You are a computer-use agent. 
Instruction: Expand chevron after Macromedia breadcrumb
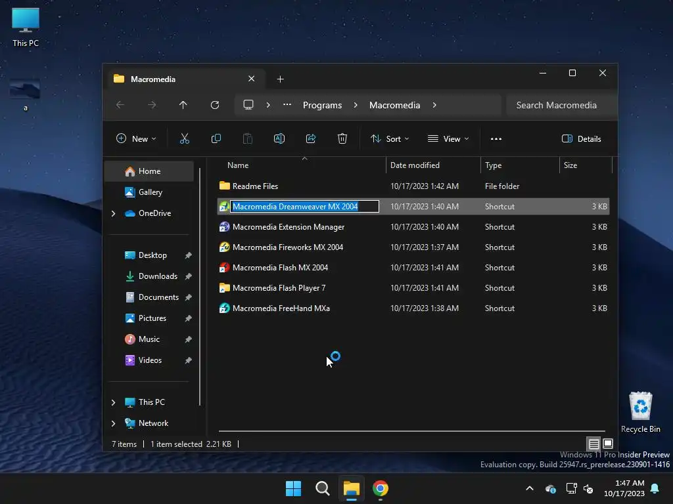pos(434,105)
